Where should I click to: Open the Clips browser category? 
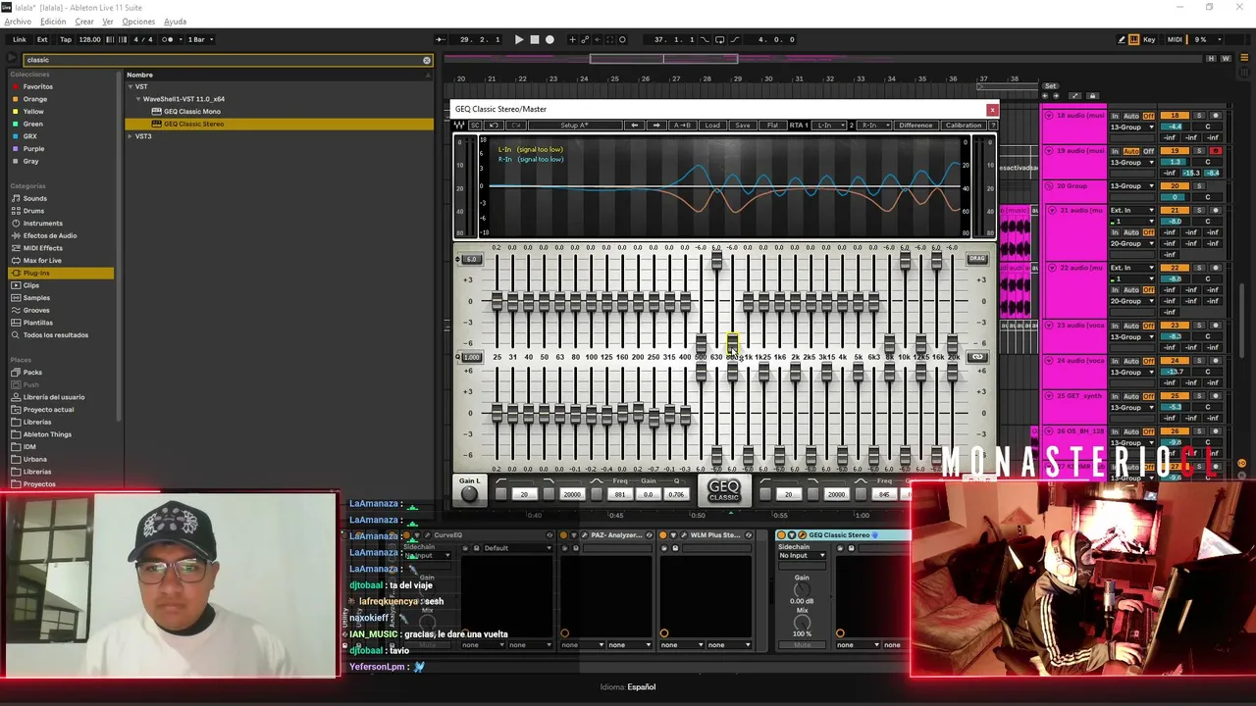click(30, 285)
